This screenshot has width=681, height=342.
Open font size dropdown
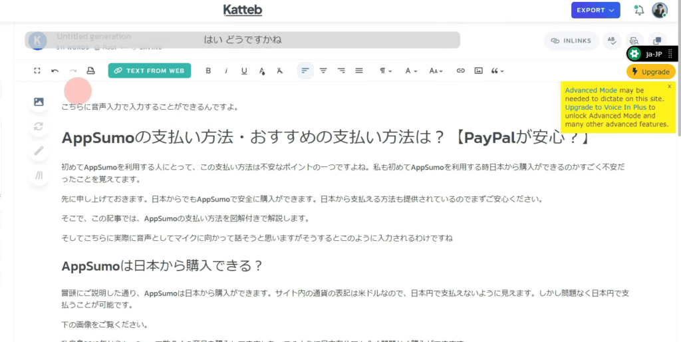point(436,71)
